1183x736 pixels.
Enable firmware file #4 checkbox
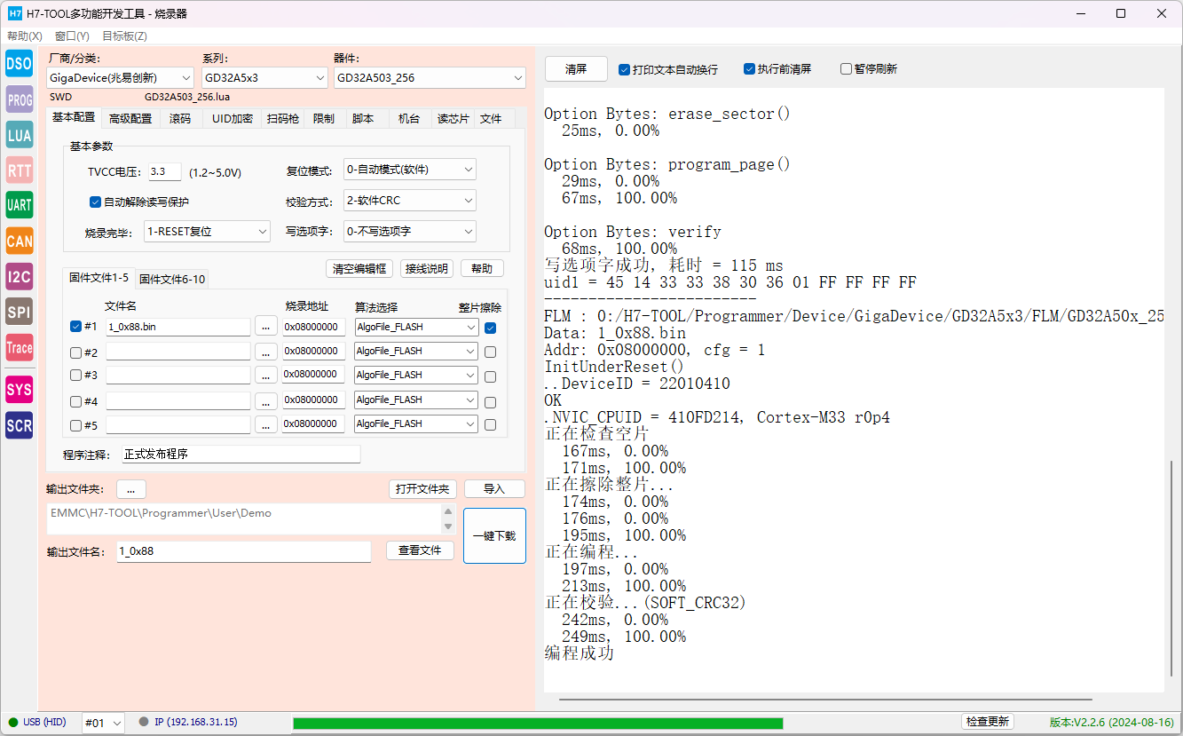(75, 401)
